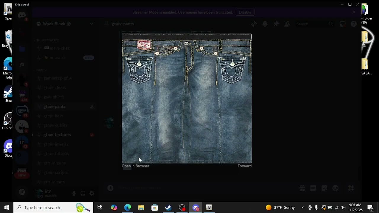Toggle headphone deafen in user panel
379x213 pixels.
point(83,193)
